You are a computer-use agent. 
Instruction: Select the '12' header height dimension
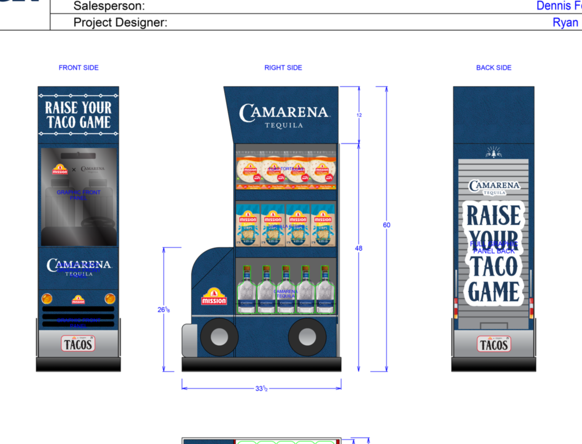tap(359, 115)
